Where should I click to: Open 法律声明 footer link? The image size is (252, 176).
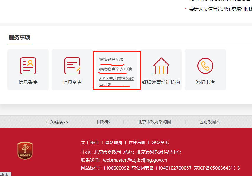(137, 143)
